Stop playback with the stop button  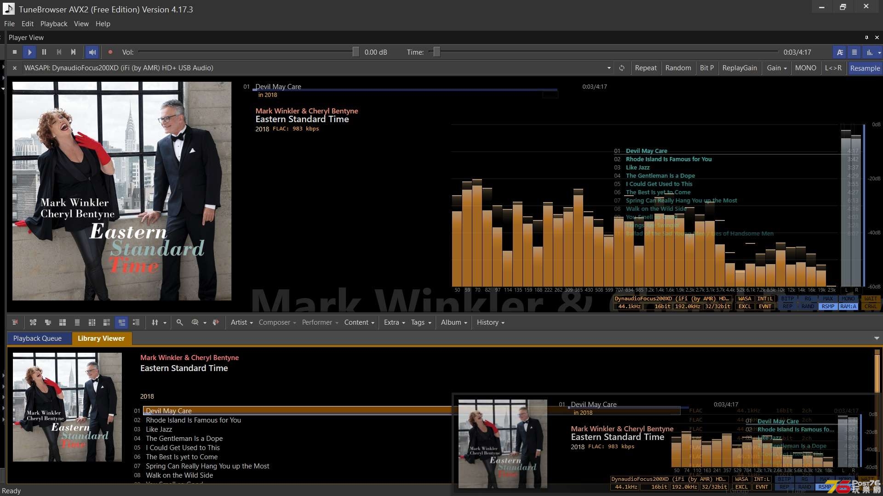[x=15, y=52]
